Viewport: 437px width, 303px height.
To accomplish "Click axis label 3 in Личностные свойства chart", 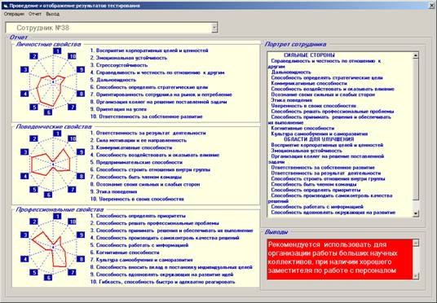I will (x=24, y=69).
